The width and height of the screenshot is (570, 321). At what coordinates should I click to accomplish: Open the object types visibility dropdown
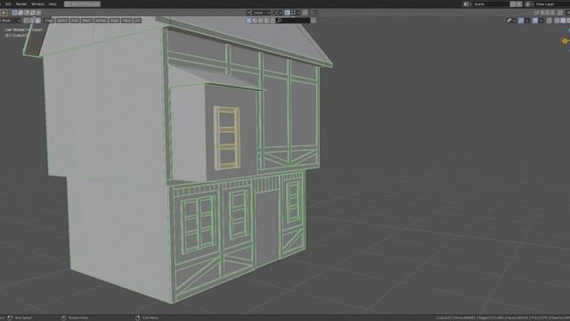point(511,21)
